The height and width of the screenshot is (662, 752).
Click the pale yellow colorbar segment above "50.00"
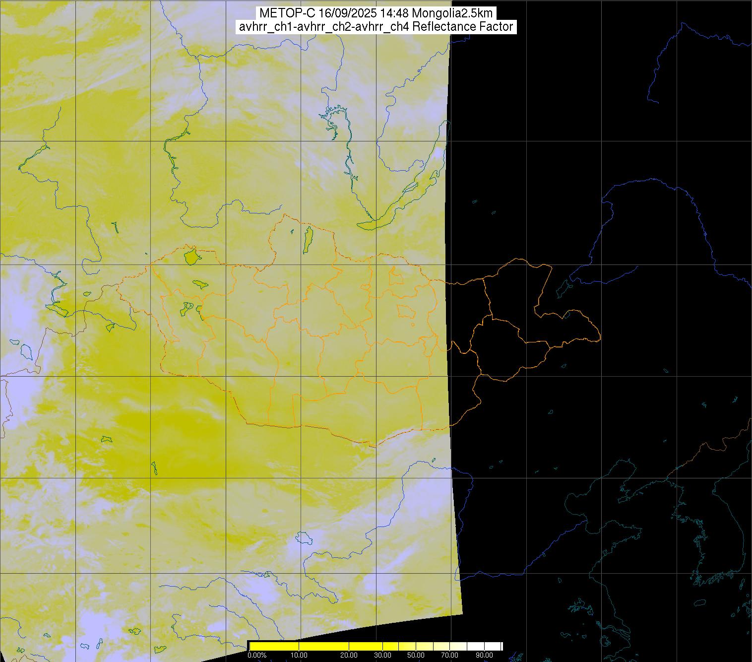(x=424, y=646)
